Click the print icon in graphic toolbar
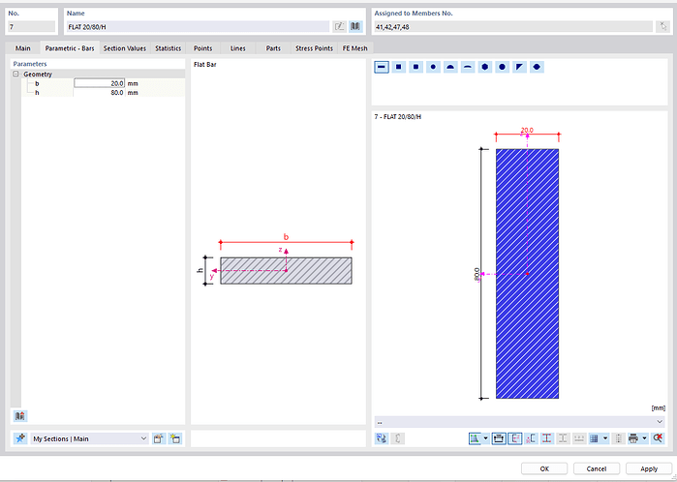The height and width of the screenshot is (482, 677). tap(631, 438)
